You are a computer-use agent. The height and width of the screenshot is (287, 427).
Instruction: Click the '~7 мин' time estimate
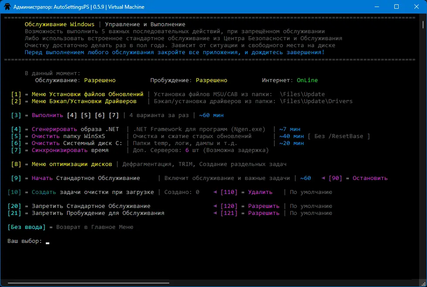290,129
